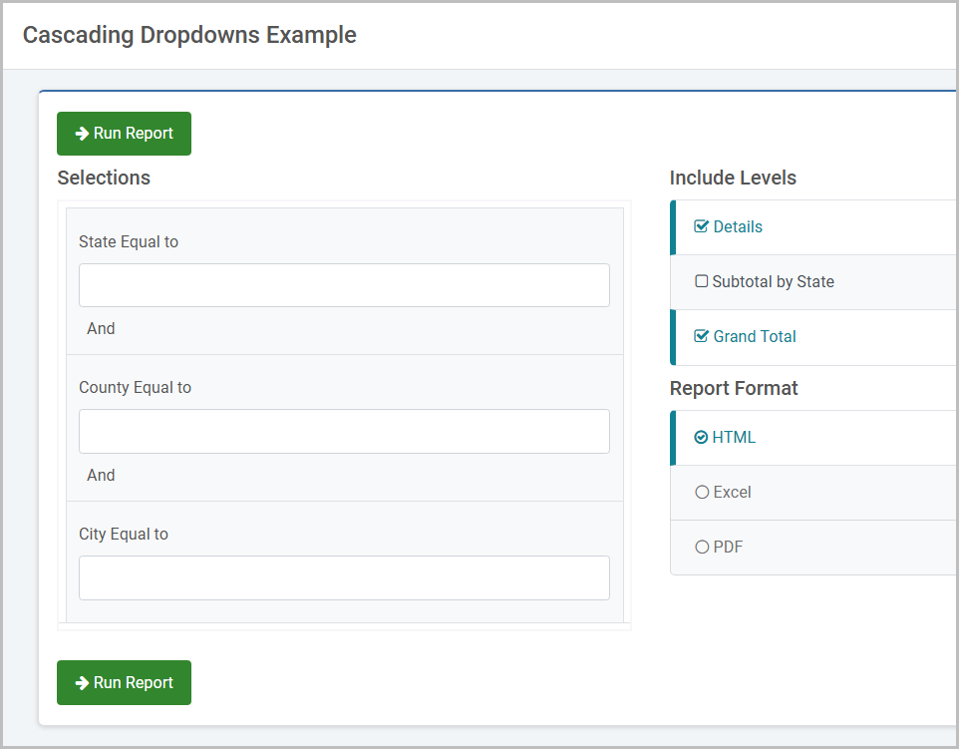Image resolution: width=959 pixels, height=749 pixels.
Task: Open the County Equal to dropdown field
Action: [x=344, y=432]
